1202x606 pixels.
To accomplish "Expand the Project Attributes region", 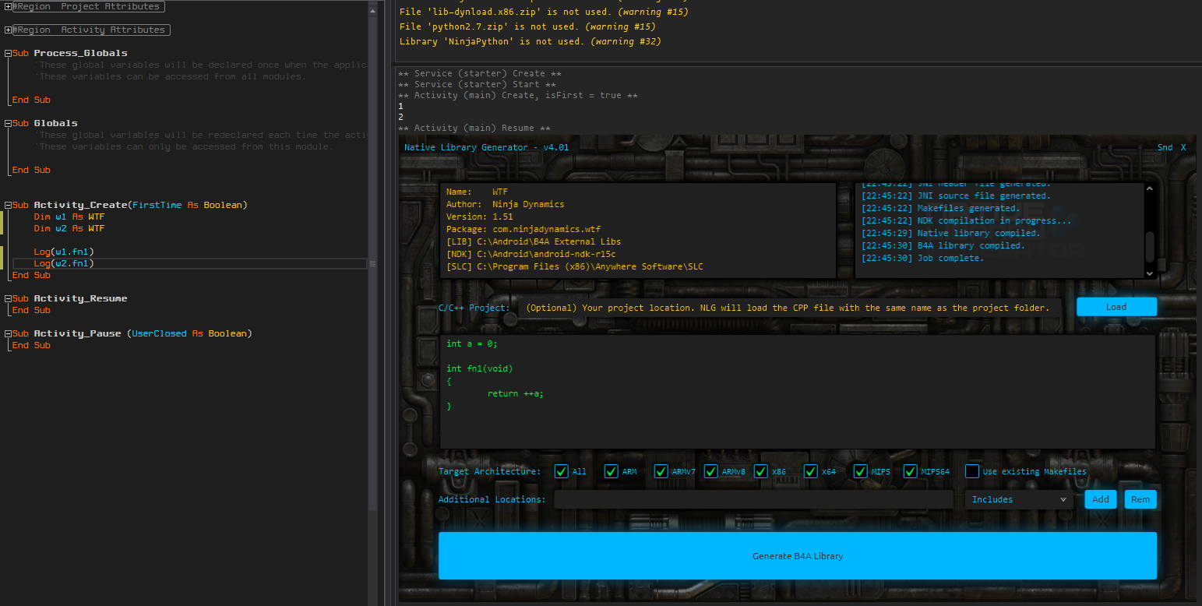I will (x=8, y=6).
